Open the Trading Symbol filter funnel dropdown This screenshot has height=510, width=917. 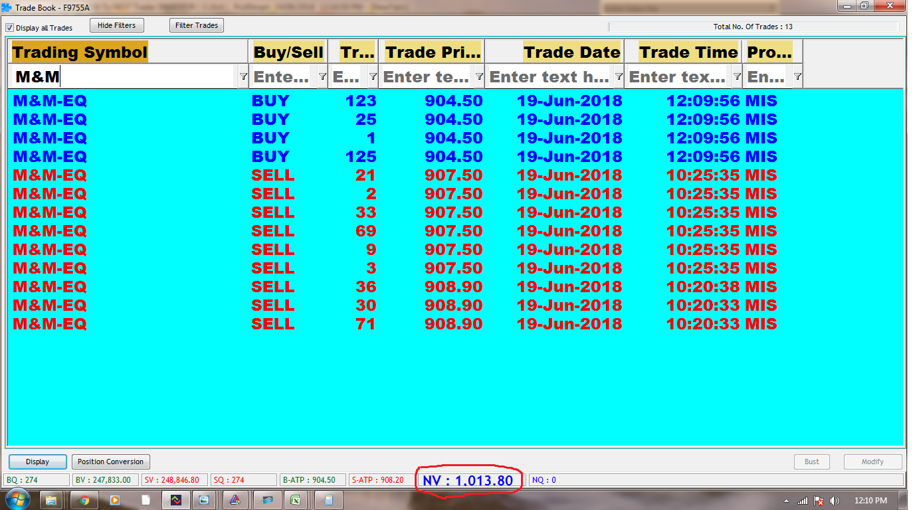click(x=243, y=76)
